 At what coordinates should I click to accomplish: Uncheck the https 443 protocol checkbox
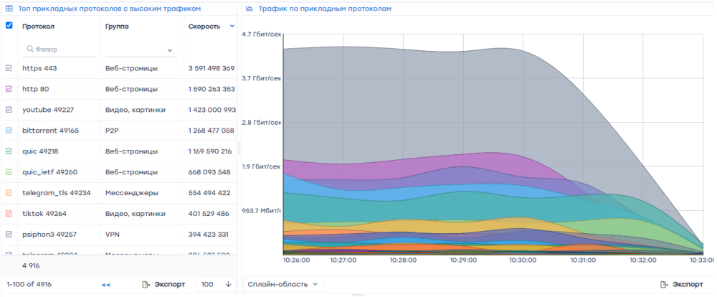(9, 68)
